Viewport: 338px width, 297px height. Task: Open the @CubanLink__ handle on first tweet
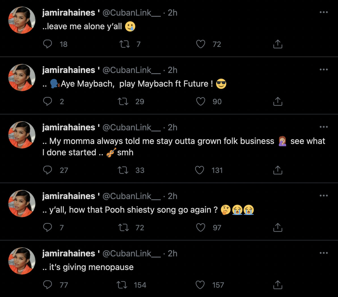point(131,13)
